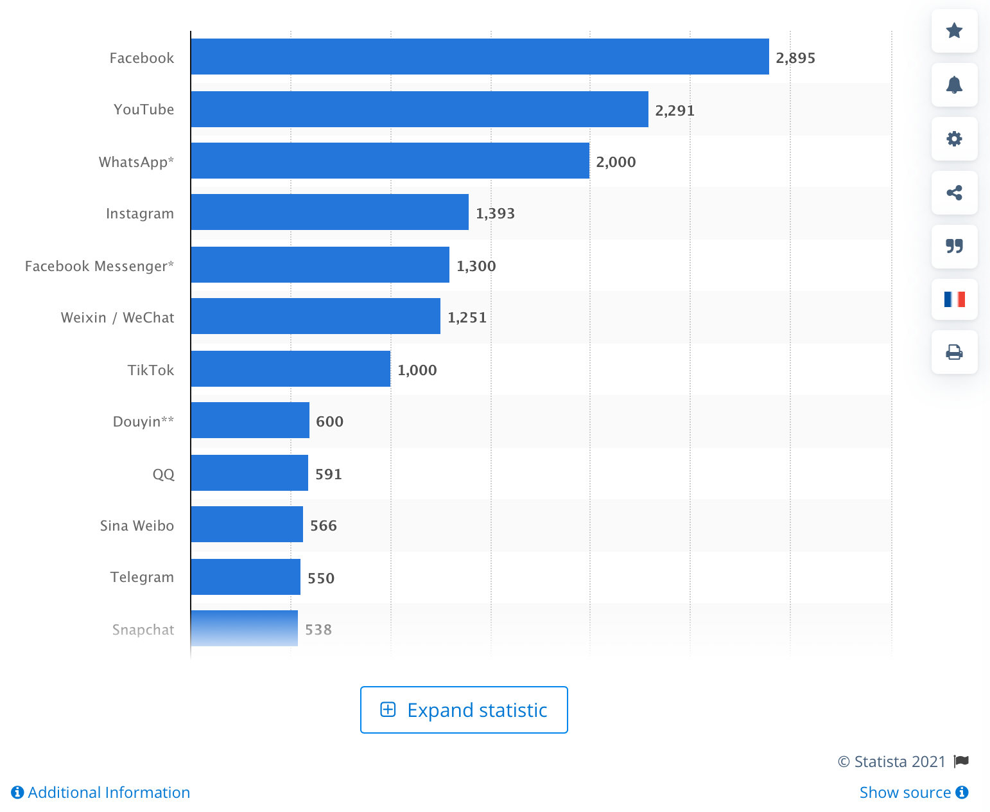Click the flag icon beside Statista 2021
This screenshot has width=990, height=812.
click(961, 761)
